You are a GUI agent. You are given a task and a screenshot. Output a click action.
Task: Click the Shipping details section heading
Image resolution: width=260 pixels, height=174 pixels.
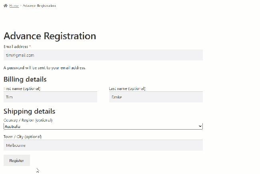click(29, 111)
